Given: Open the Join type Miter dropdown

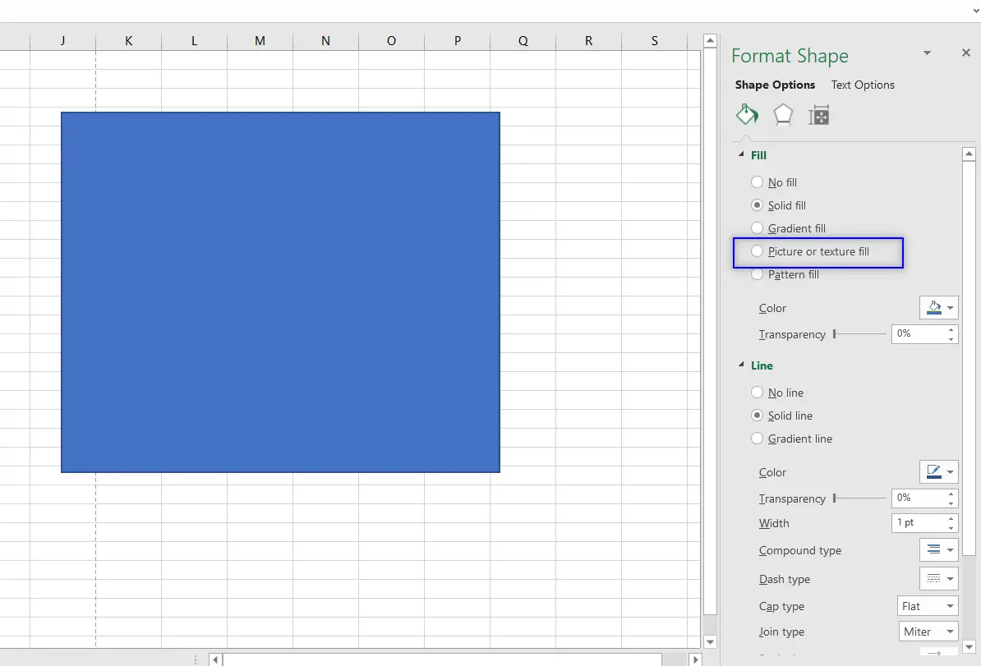Looking at the screenshot, I should 928,632.
